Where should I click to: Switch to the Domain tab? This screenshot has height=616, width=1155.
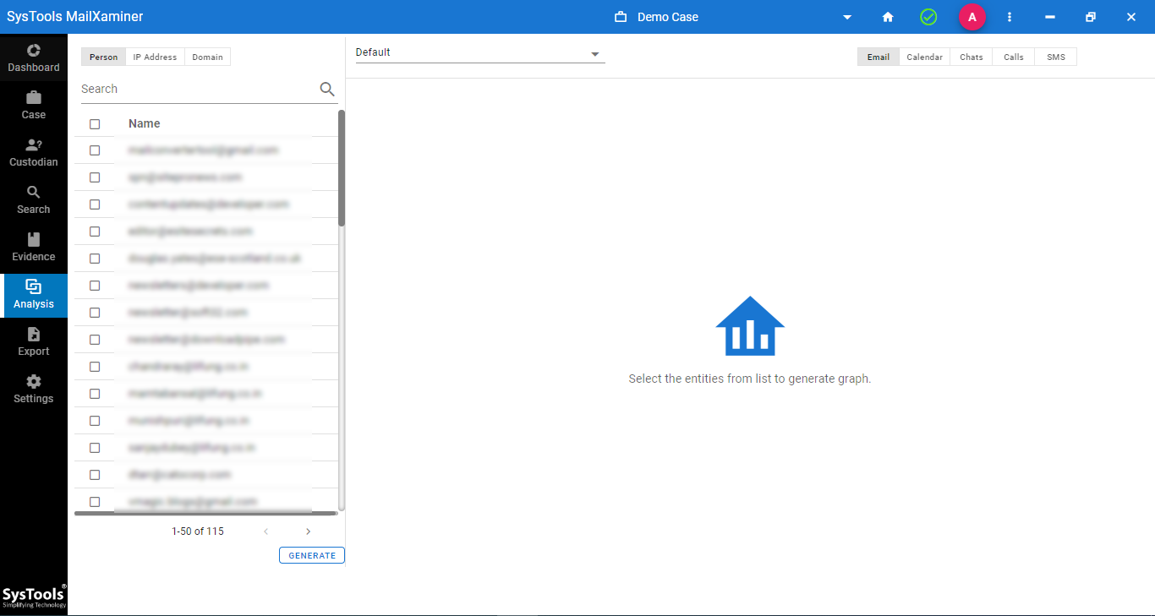[207, 57]
